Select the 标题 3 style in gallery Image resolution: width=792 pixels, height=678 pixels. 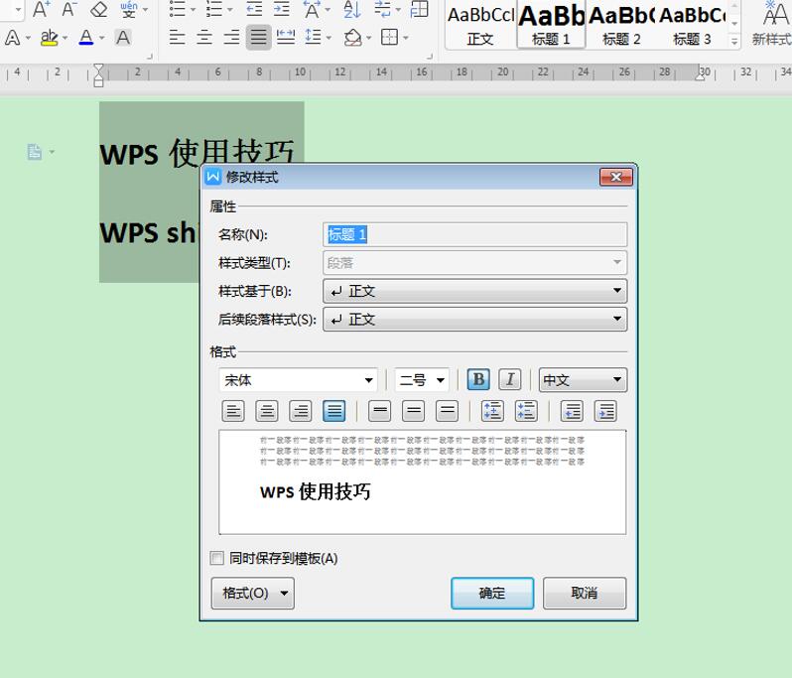(692, 25)
